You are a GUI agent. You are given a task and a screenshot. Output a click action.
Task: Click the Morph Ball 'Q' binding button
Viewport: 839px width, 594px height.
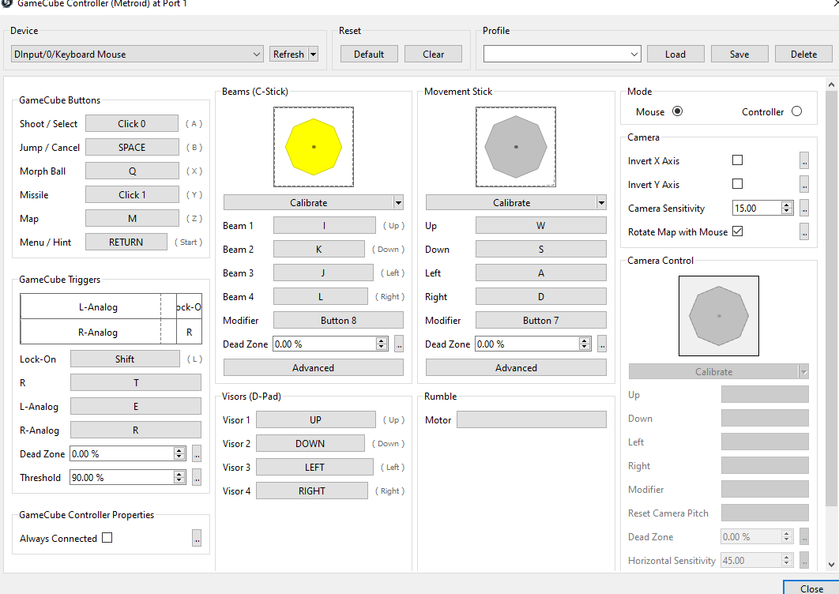click(132, 171)
